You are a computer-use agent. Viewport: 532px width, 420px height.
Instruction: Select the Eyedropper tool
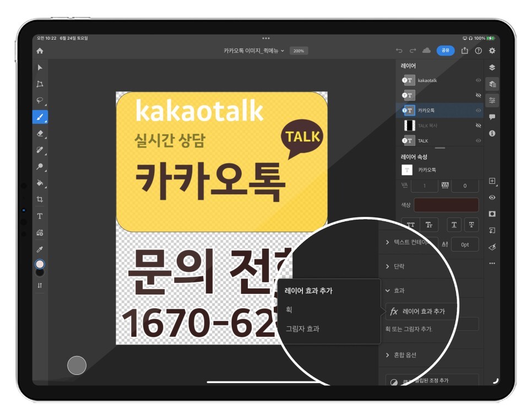(x=40, y=249)
